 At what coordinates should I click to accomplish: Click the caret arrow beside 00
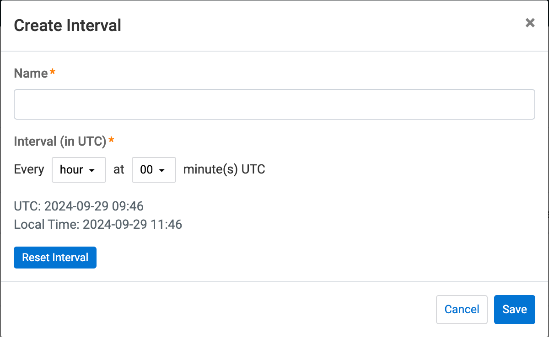[161, 170]
